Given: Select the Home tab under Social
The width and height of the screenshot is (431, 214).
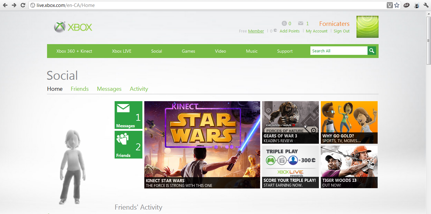Looking at the screenshot, I should pyautogui.click(x=55, y=89).
